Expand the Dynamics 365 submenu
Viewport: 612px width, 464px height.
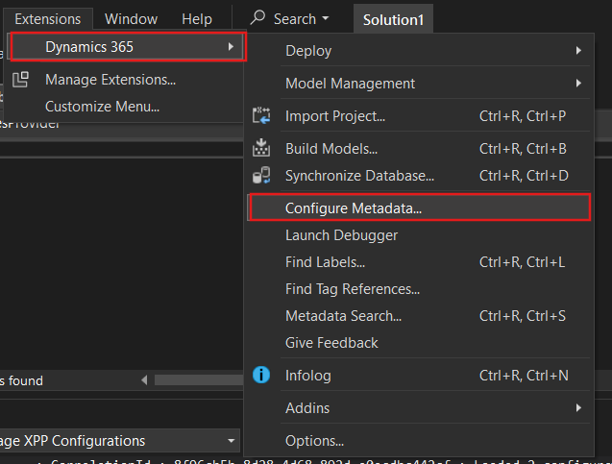[129, 47]
